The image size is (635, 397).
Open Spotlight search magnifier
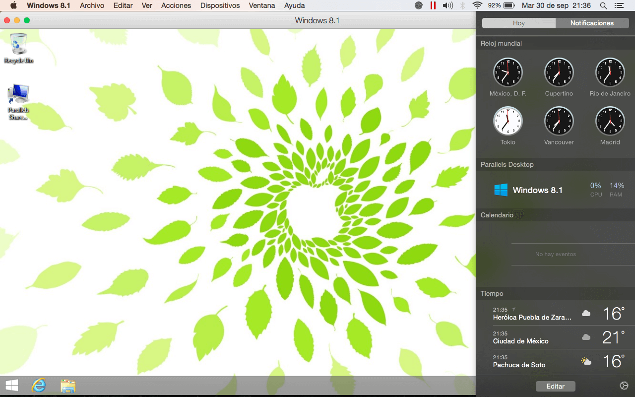(x=603, y=5)
